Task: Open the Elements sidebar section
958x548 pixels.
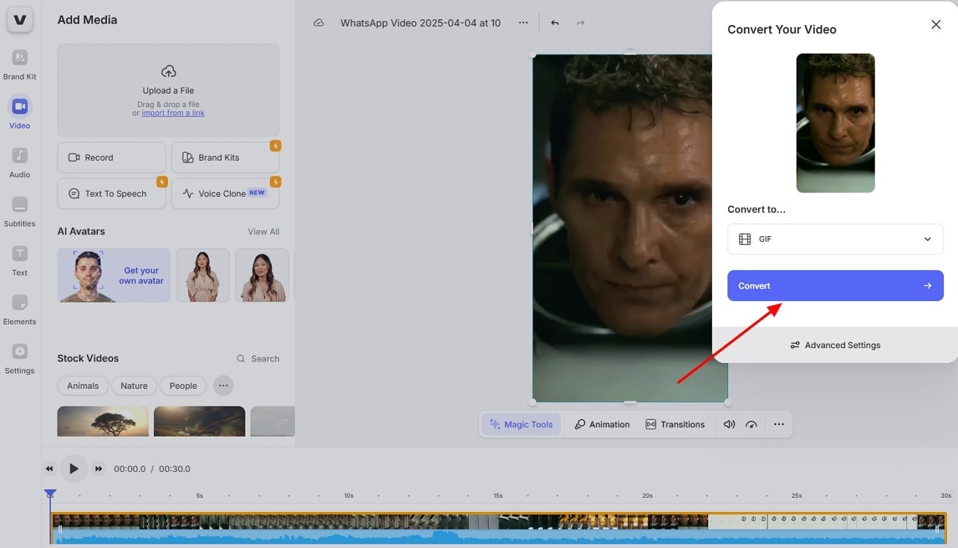Action: (x=20, y=310)
